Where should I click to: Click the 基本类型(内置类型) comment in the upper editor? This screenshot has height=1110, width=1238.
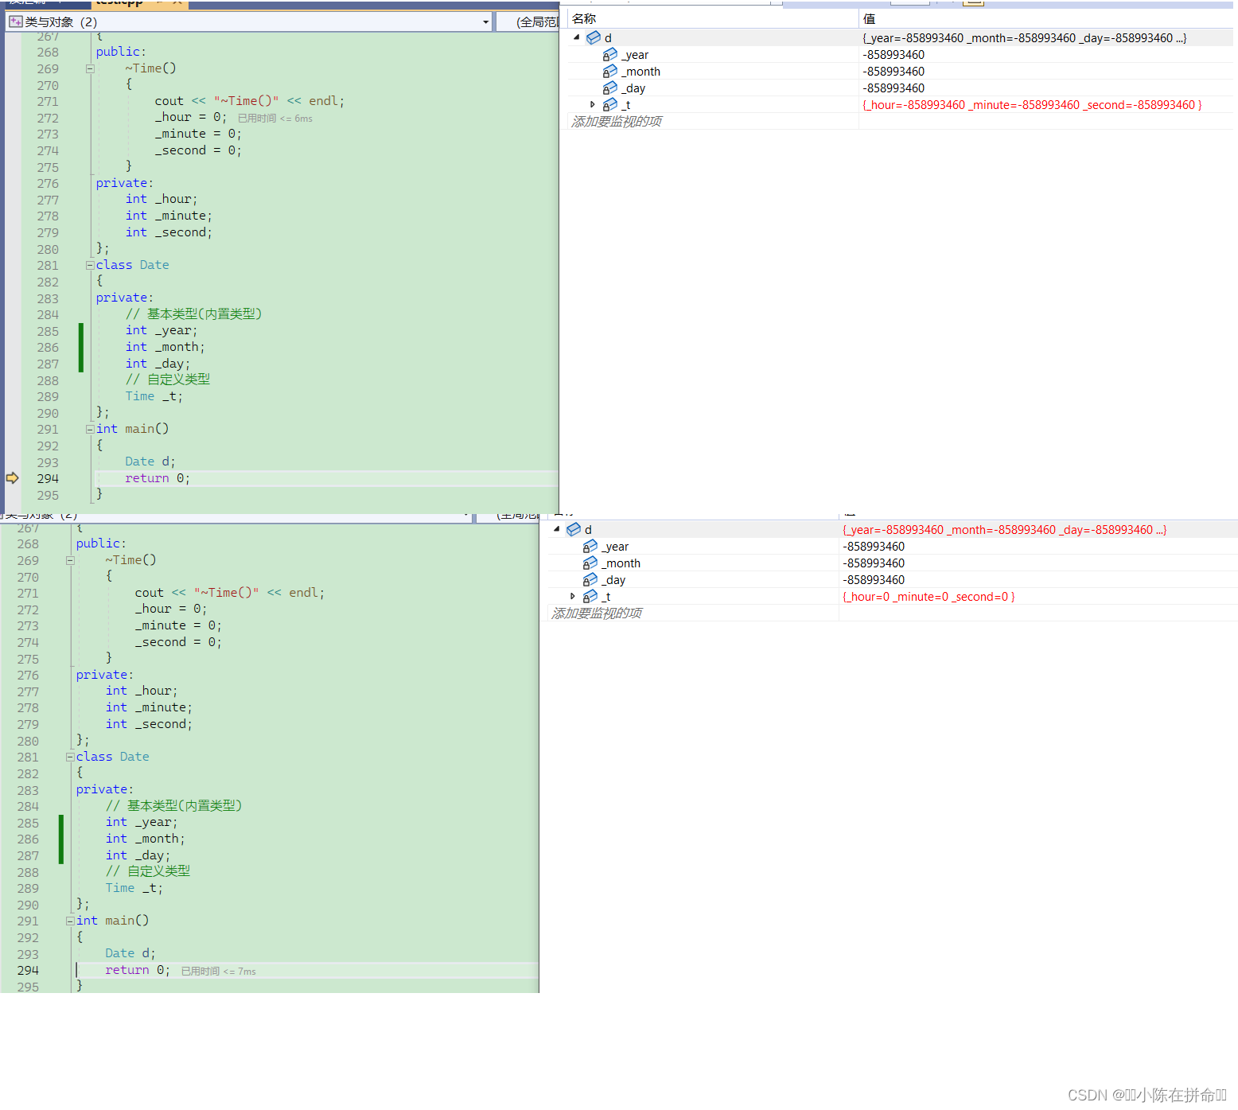[x=193, y=314]
